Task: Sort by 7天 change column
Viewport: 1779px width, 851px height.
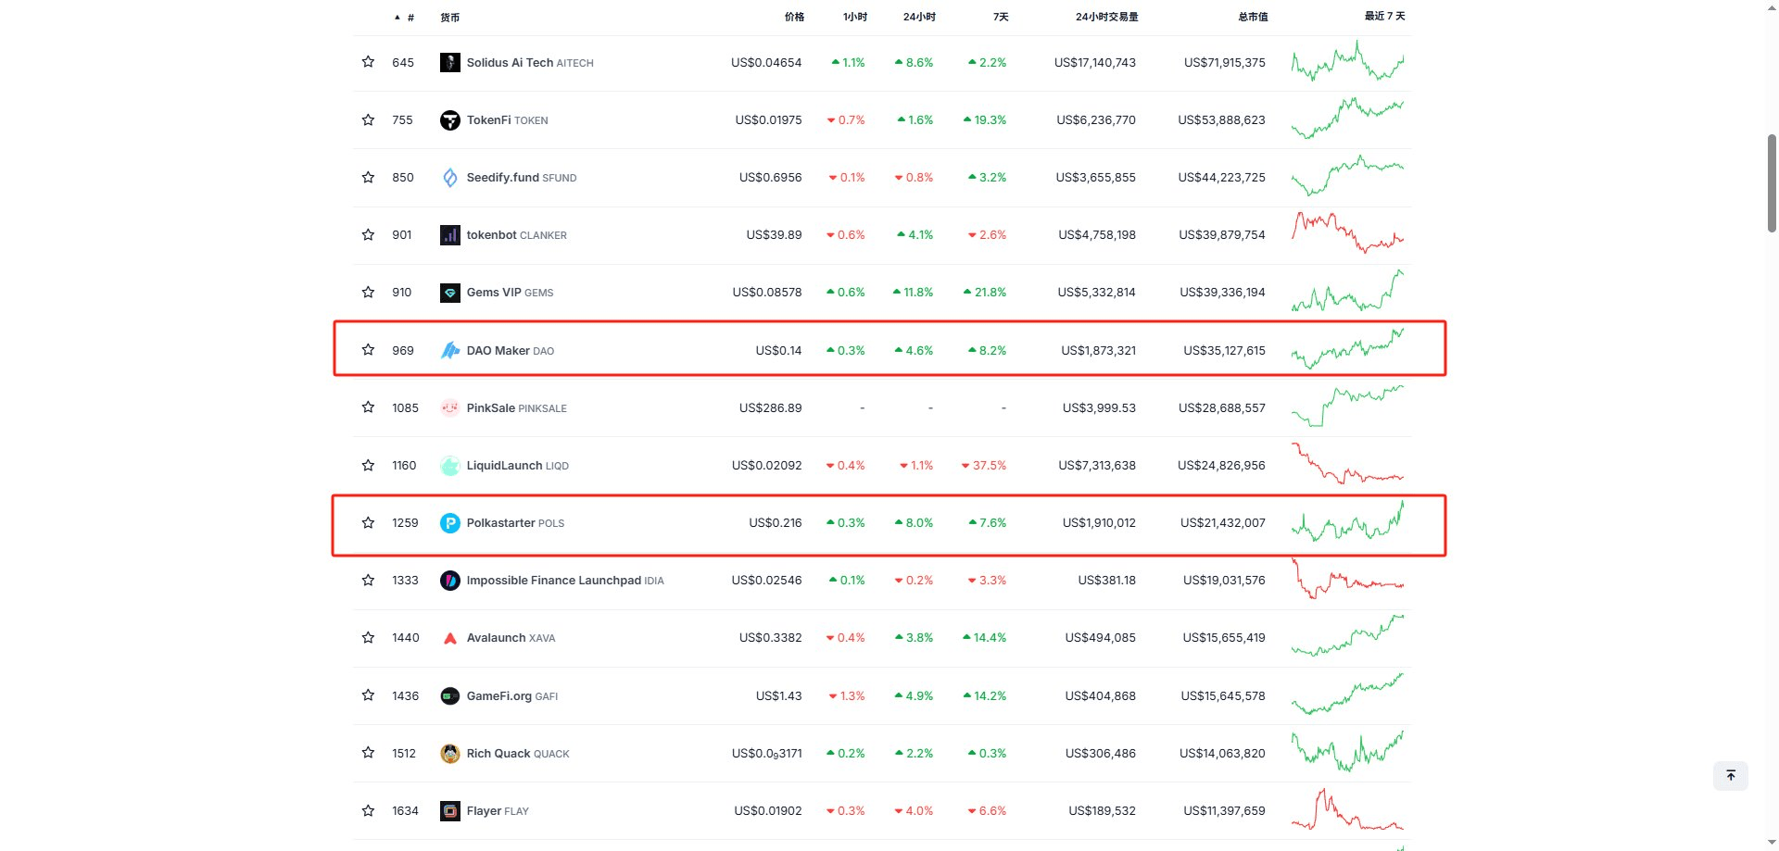Action: pos(1001,17)
